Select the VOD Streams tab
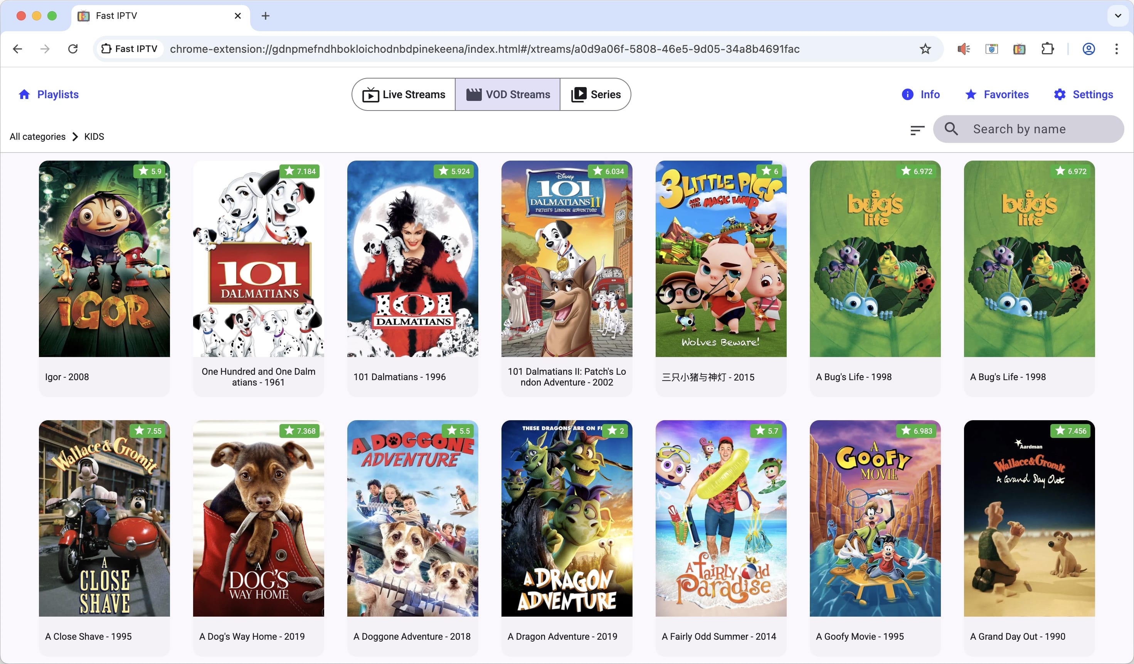 click(x=508, y=94)
